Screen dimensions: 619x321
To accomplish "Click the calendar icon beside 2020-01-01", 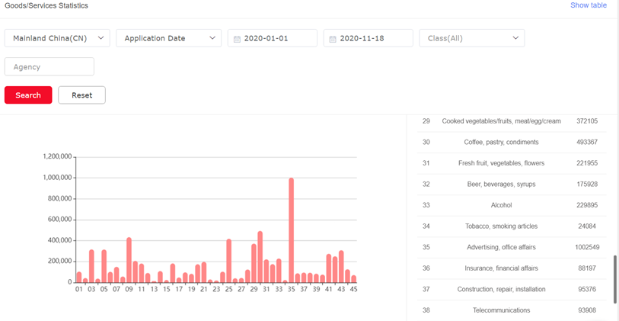I will click(237, 39).
